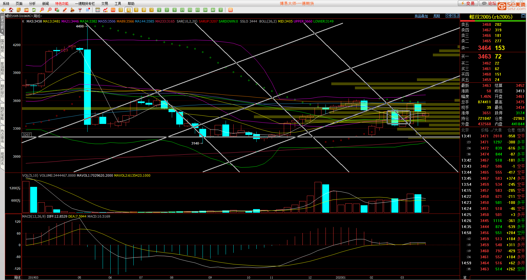Open the funnel filter tool
This screenshot has width=527, height=280.
(x=80, y=10)
